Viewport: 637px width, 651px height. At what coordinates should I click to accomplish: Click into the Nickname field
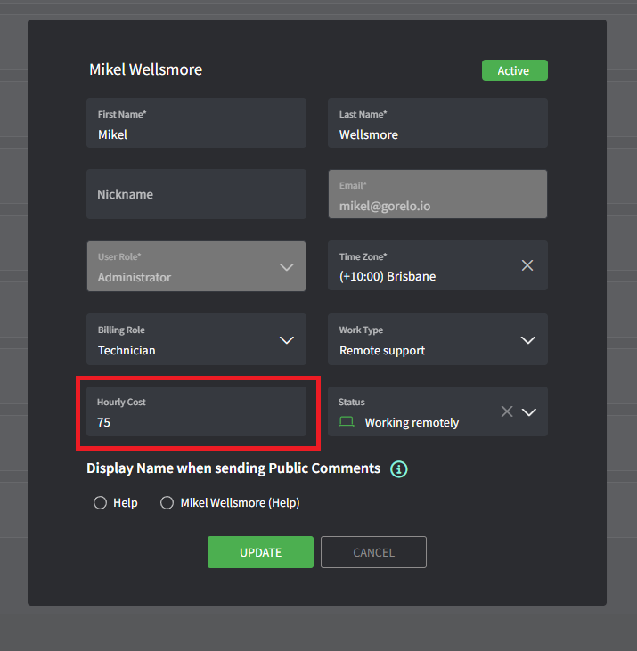pos(196,194)
